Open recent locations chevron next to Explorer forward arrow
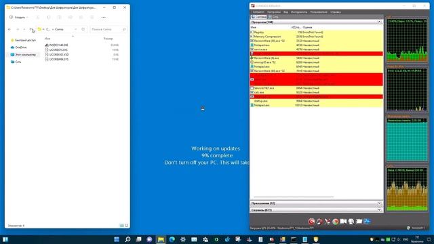Viewport: 434px width, 244px height. (x=24, y=29)
